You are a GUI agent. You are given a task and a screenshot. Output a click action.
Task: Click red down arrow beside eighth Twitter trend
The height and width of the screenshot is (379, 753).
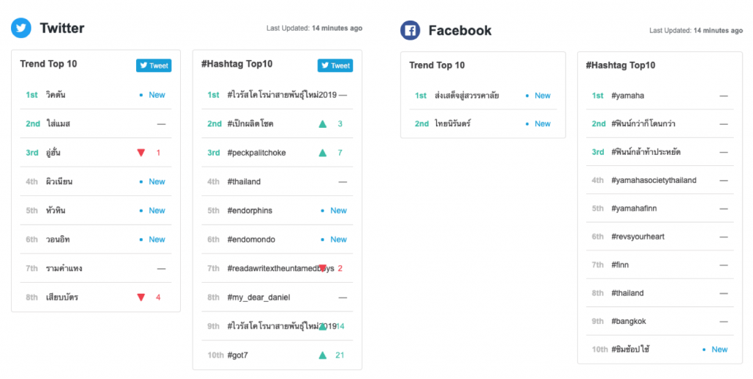pos(141,297)
